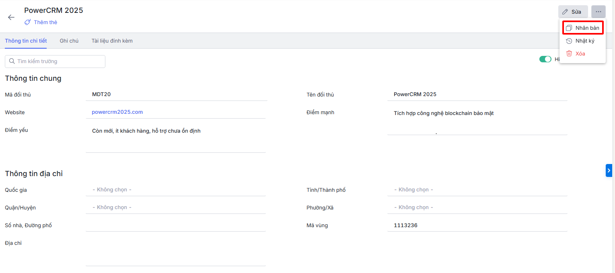This screenshot has width=615, height=273.
Task: Click the Tìm kiếm trường search box
Action: tap(55, 62)
